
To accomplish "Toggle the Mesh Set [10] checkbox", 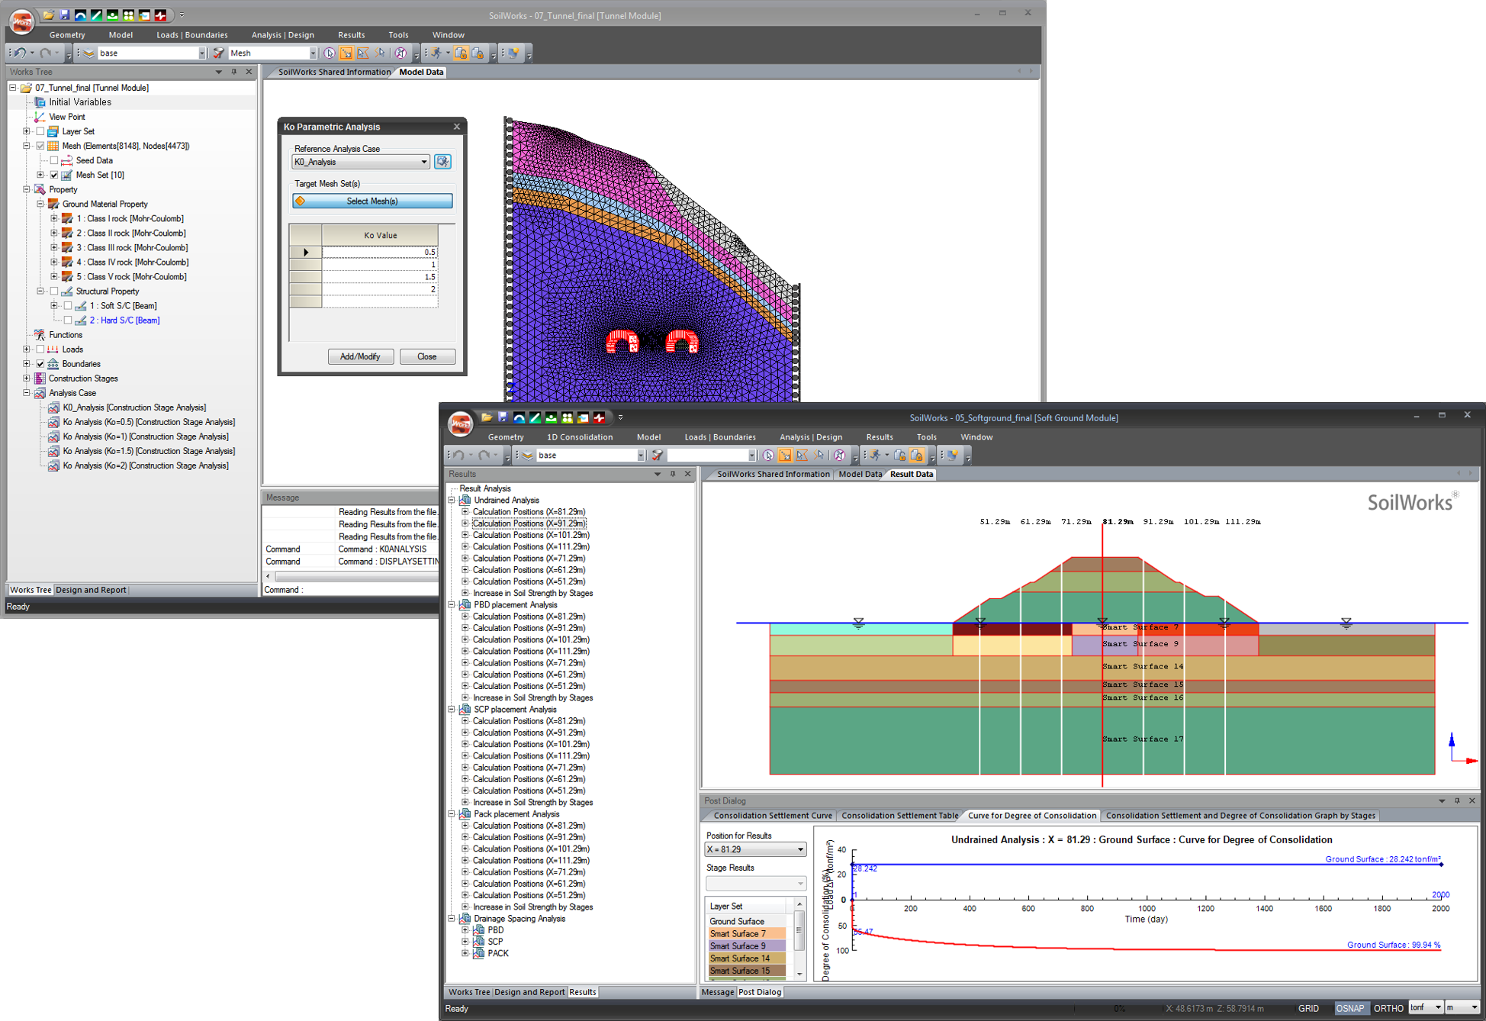I will tap(54, 175).
